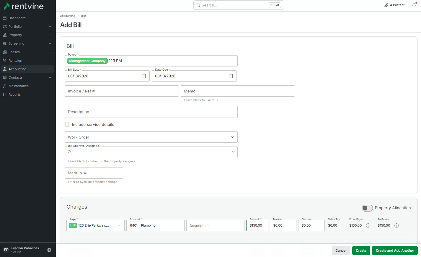
Task: Expand the Portfolio menu chevron
Action: 50,27
